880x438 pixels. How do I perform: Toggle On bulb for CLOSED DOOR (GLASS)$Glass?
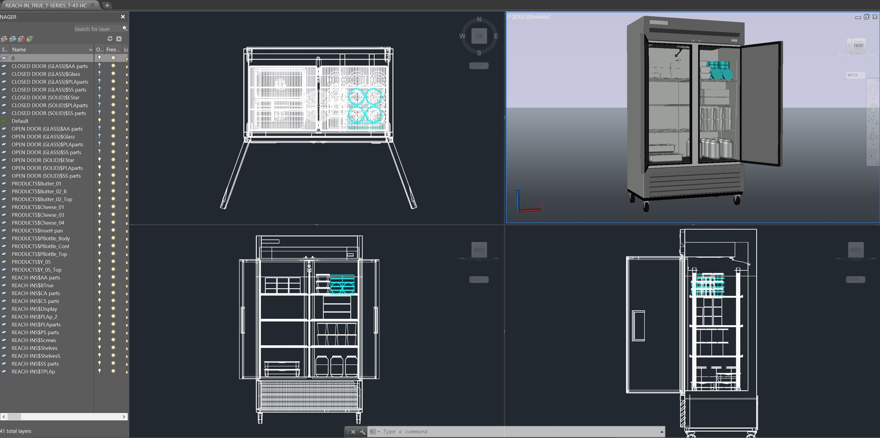(x=99, y=74)
